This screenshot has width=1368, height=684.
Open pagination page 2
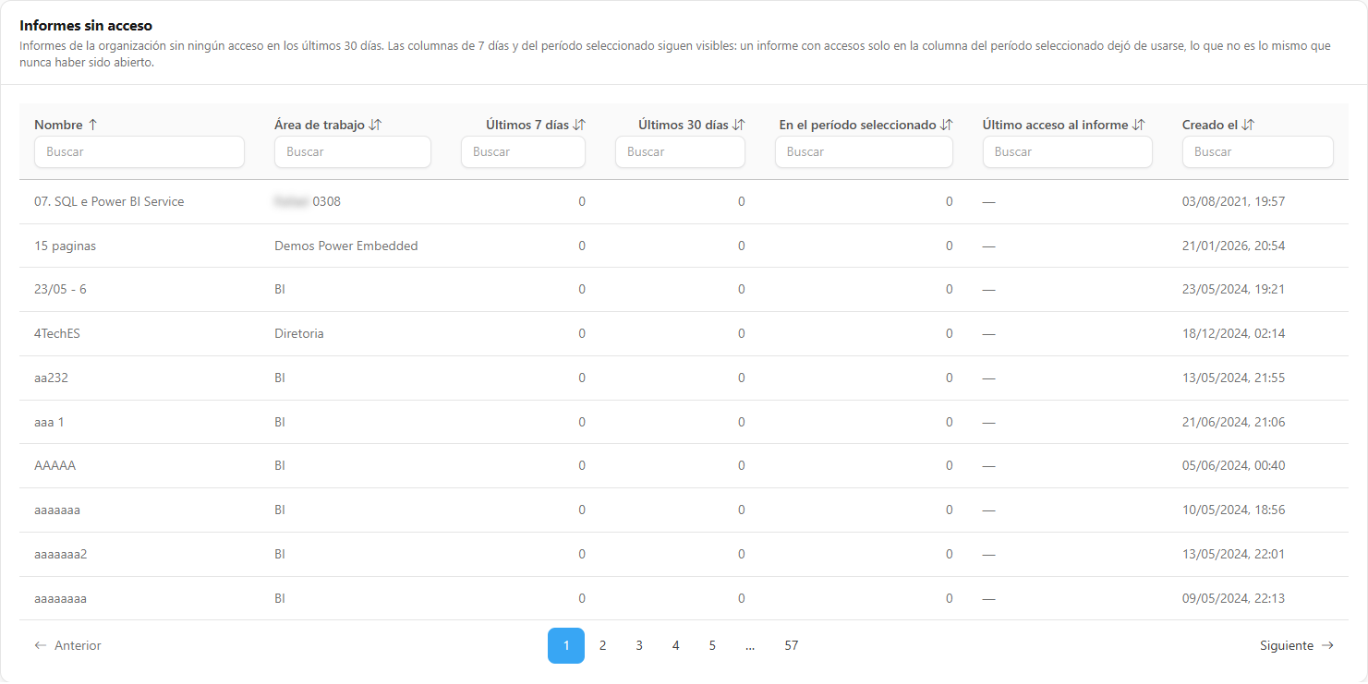point(602,646)
